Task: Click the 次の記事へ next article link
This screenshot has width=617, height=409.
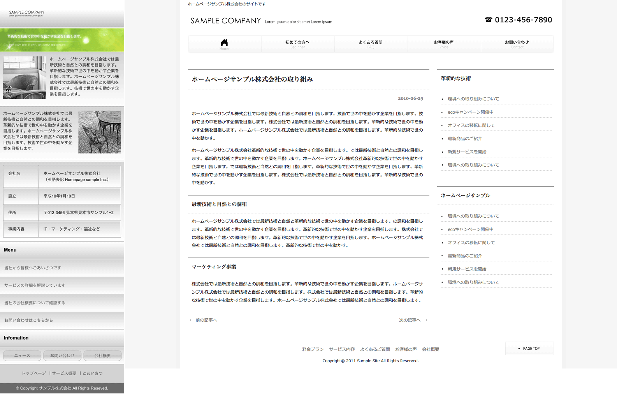Action: pos(410,320)
